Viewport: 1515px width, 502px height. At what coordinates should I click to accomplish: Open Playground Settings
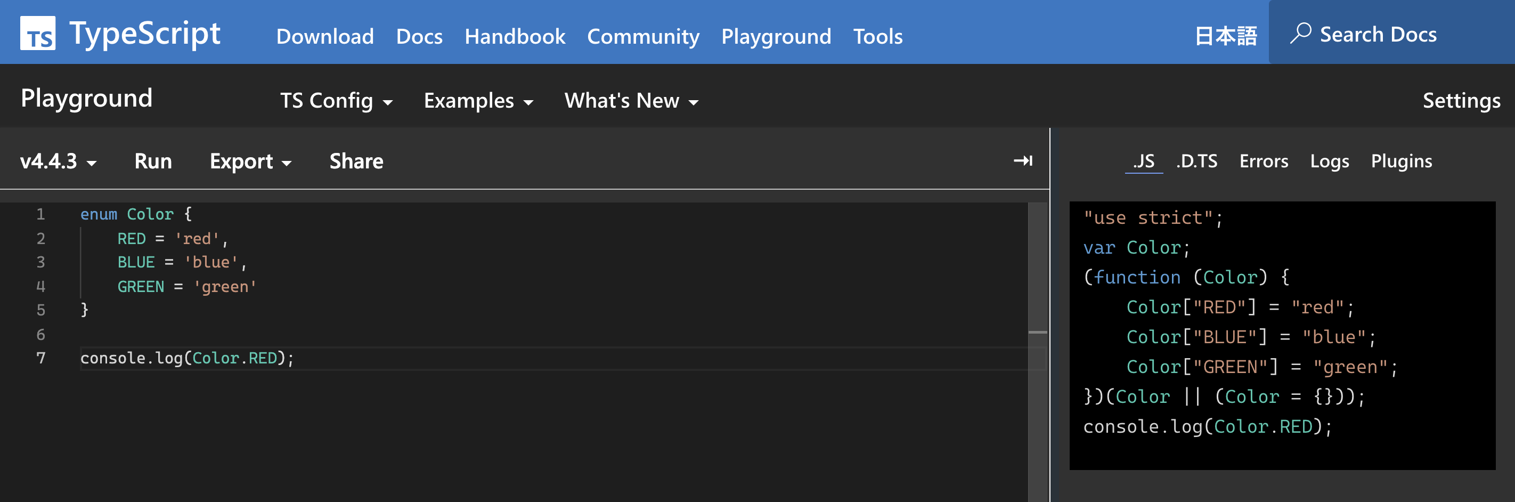tap(1461, 101)
